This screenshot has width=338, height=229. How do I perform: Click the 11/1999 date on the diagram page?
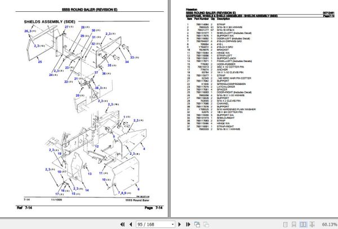pyautogui.click(x=56, y=200)
